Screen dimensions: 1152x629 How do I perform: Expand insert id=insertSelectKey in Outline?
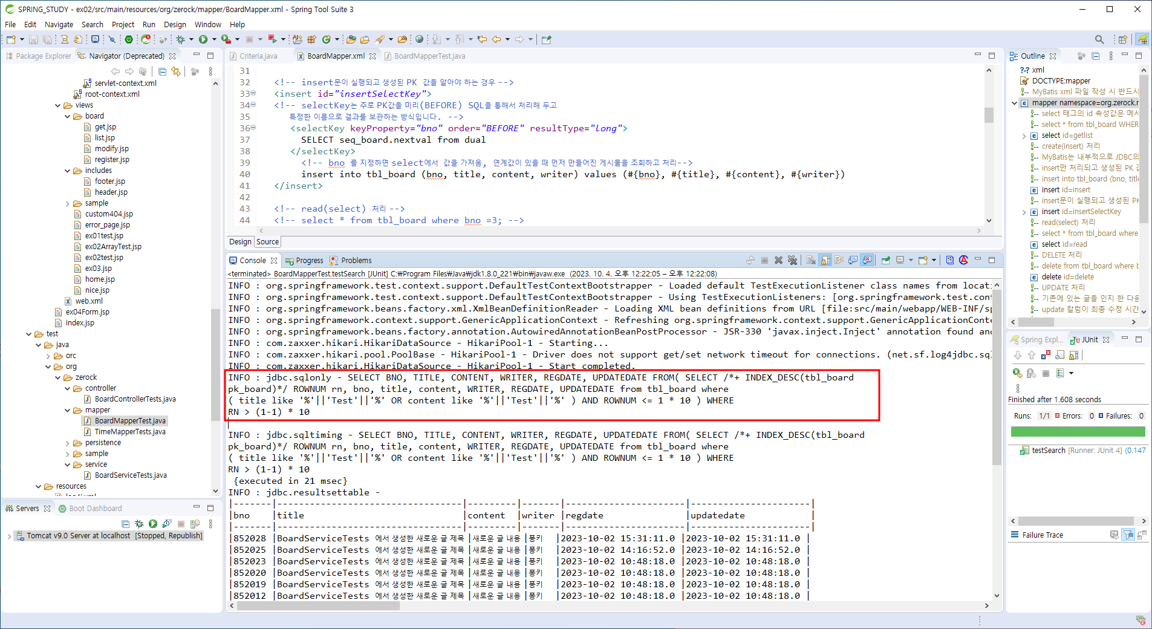1024,212
